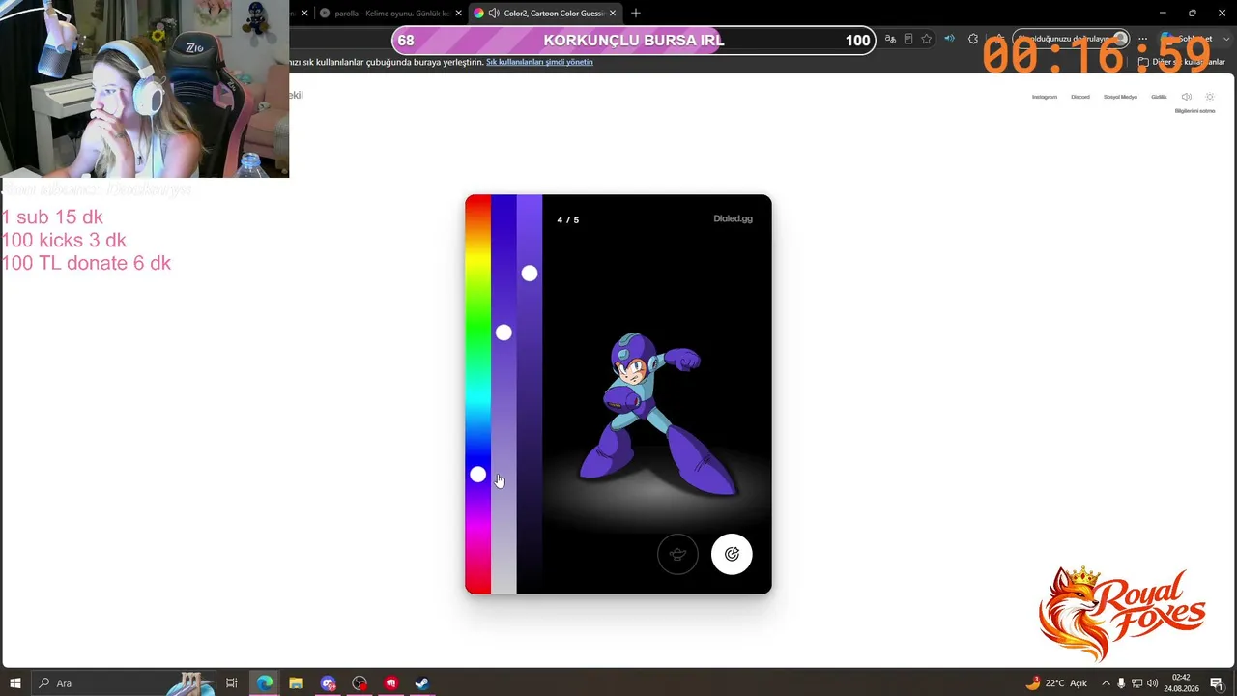Click the white target submit button

tap(732, 554)
